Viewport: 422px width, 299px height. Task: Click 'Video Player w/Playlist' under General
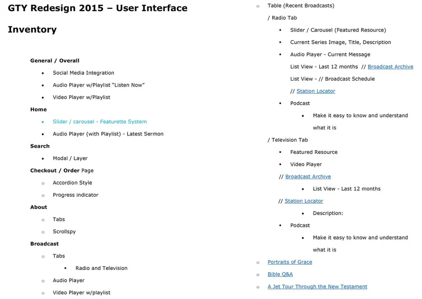point(82,97)
